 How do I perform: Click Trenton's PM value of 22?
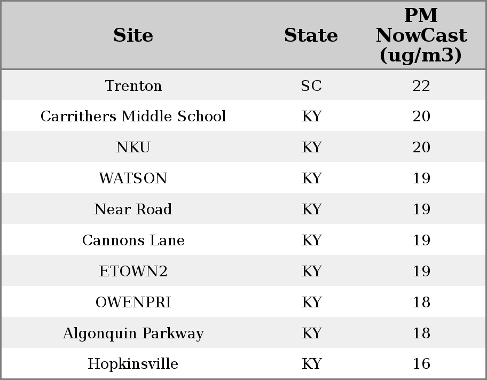click(x=421, y=86)
